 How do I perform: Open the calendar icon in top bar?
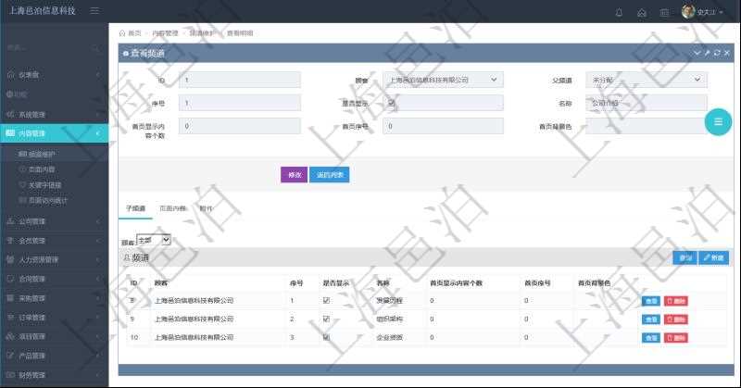tap(664, 12)
